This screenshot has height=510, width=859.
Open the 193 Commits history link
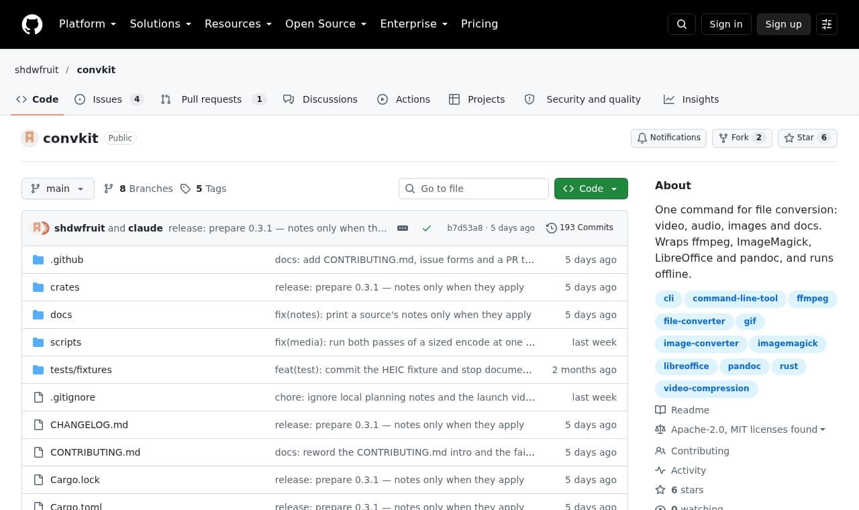coord(580,228)
